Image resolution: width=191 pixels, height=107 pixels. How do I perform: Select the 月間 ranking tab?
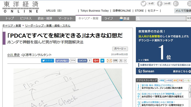click(180, 80)
